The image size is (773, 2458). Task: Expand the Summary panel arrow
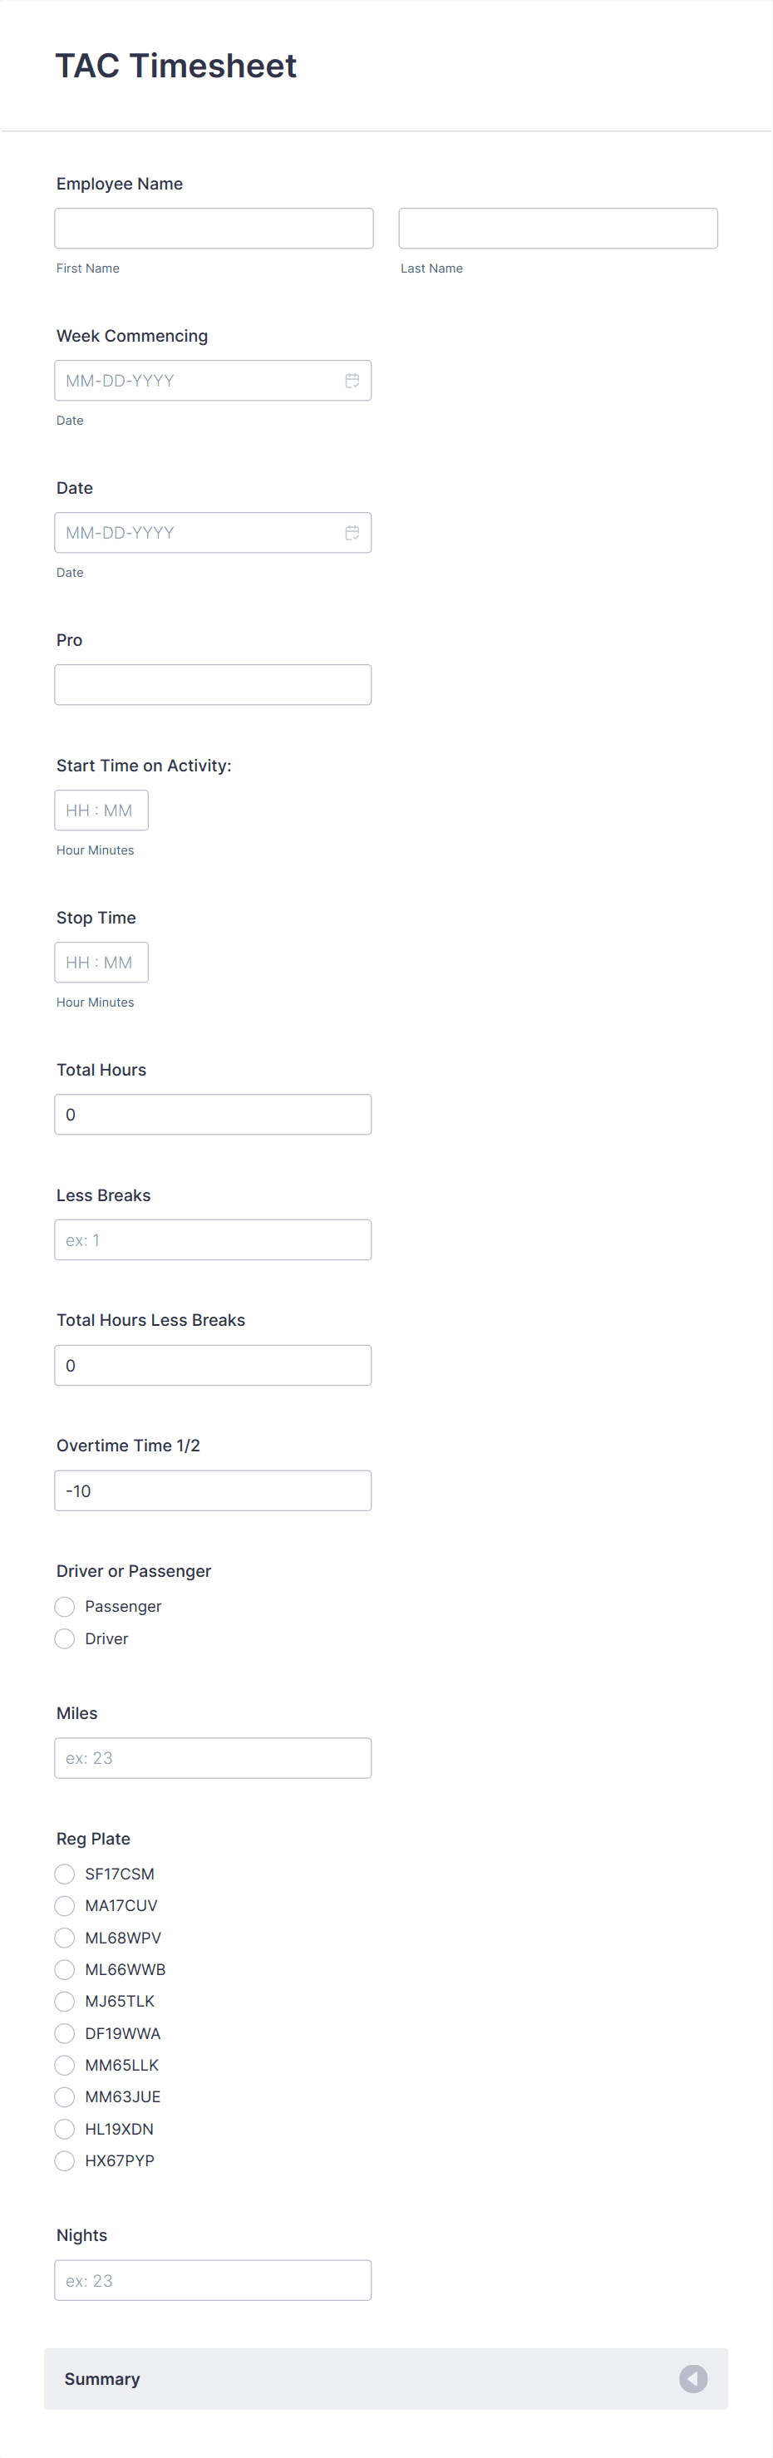[x=693, y=2378]
